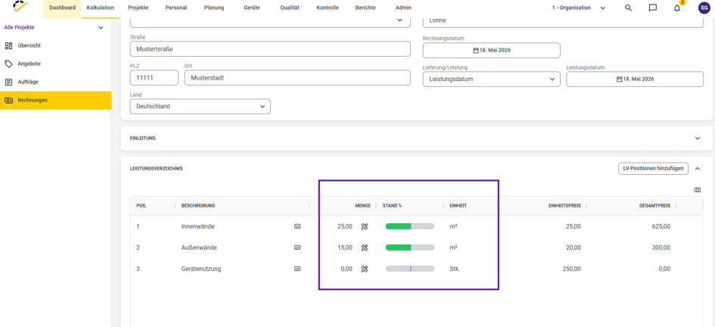Image resolution: width=715 pixels, height=327 pixels.
Task: Select the Gerätenutzung description cell
Action: pos(201,269)
